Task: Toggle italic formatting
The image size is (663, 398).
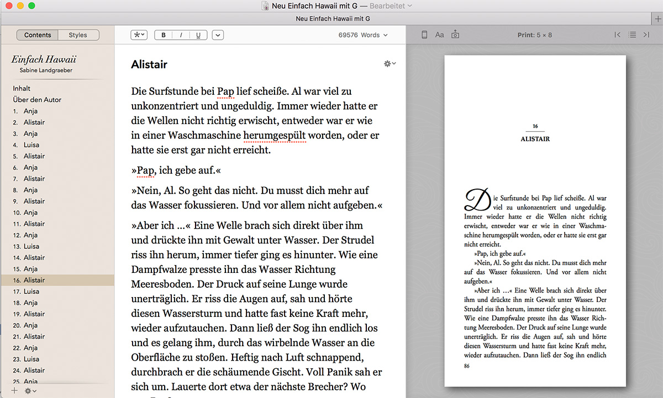Action: 181,35
